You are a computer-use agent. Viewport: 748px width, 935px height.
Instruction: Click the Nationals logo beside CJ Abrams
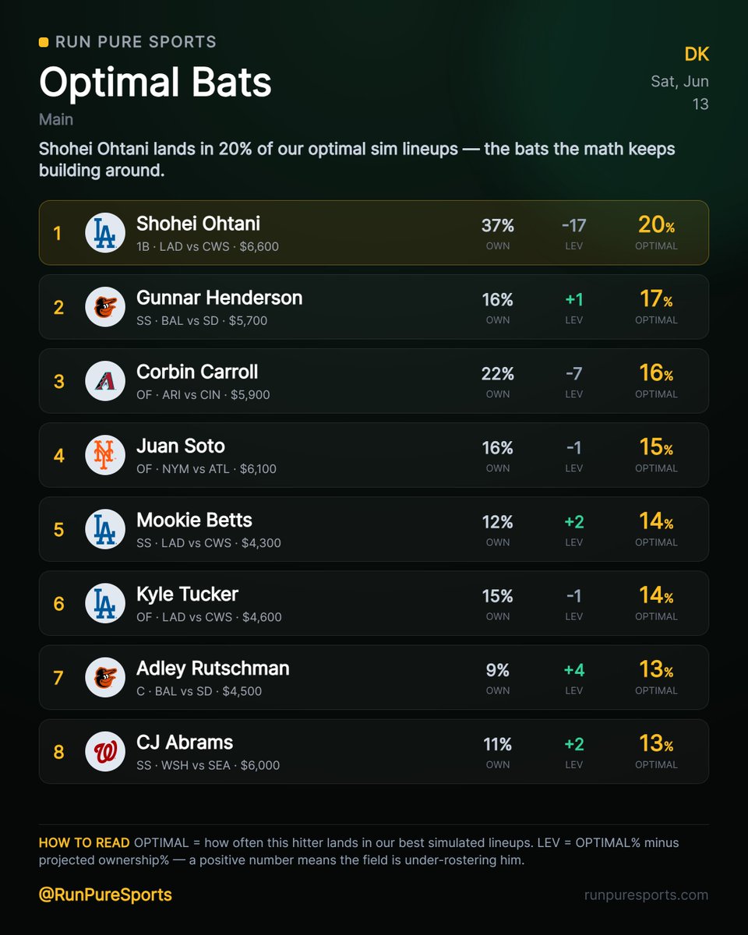(105, 751)
